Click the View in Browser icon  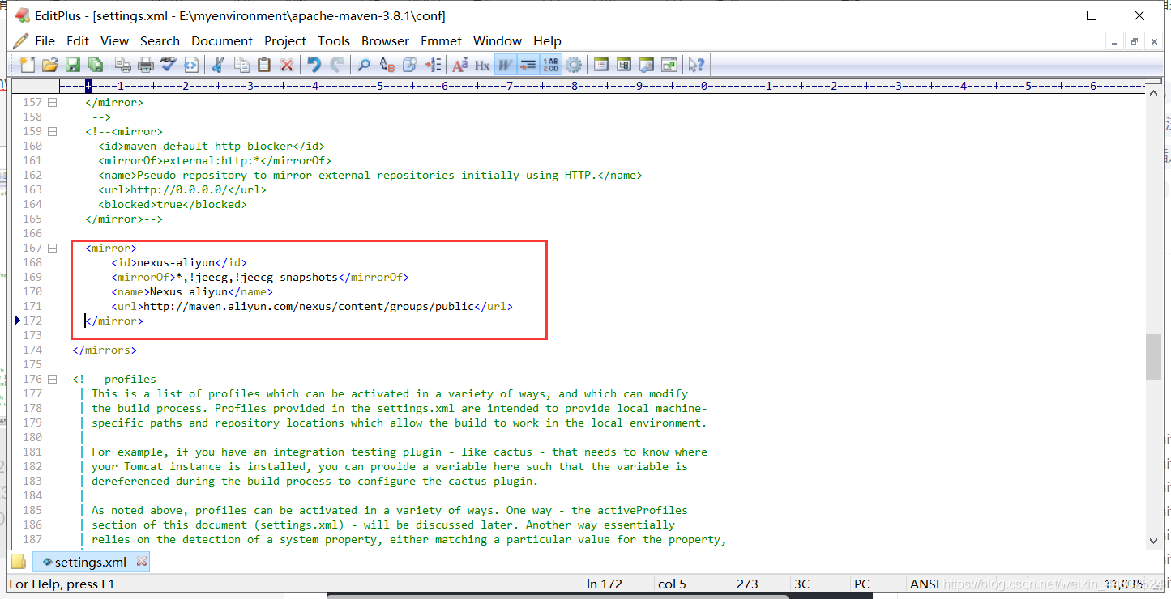click(191, 65)
